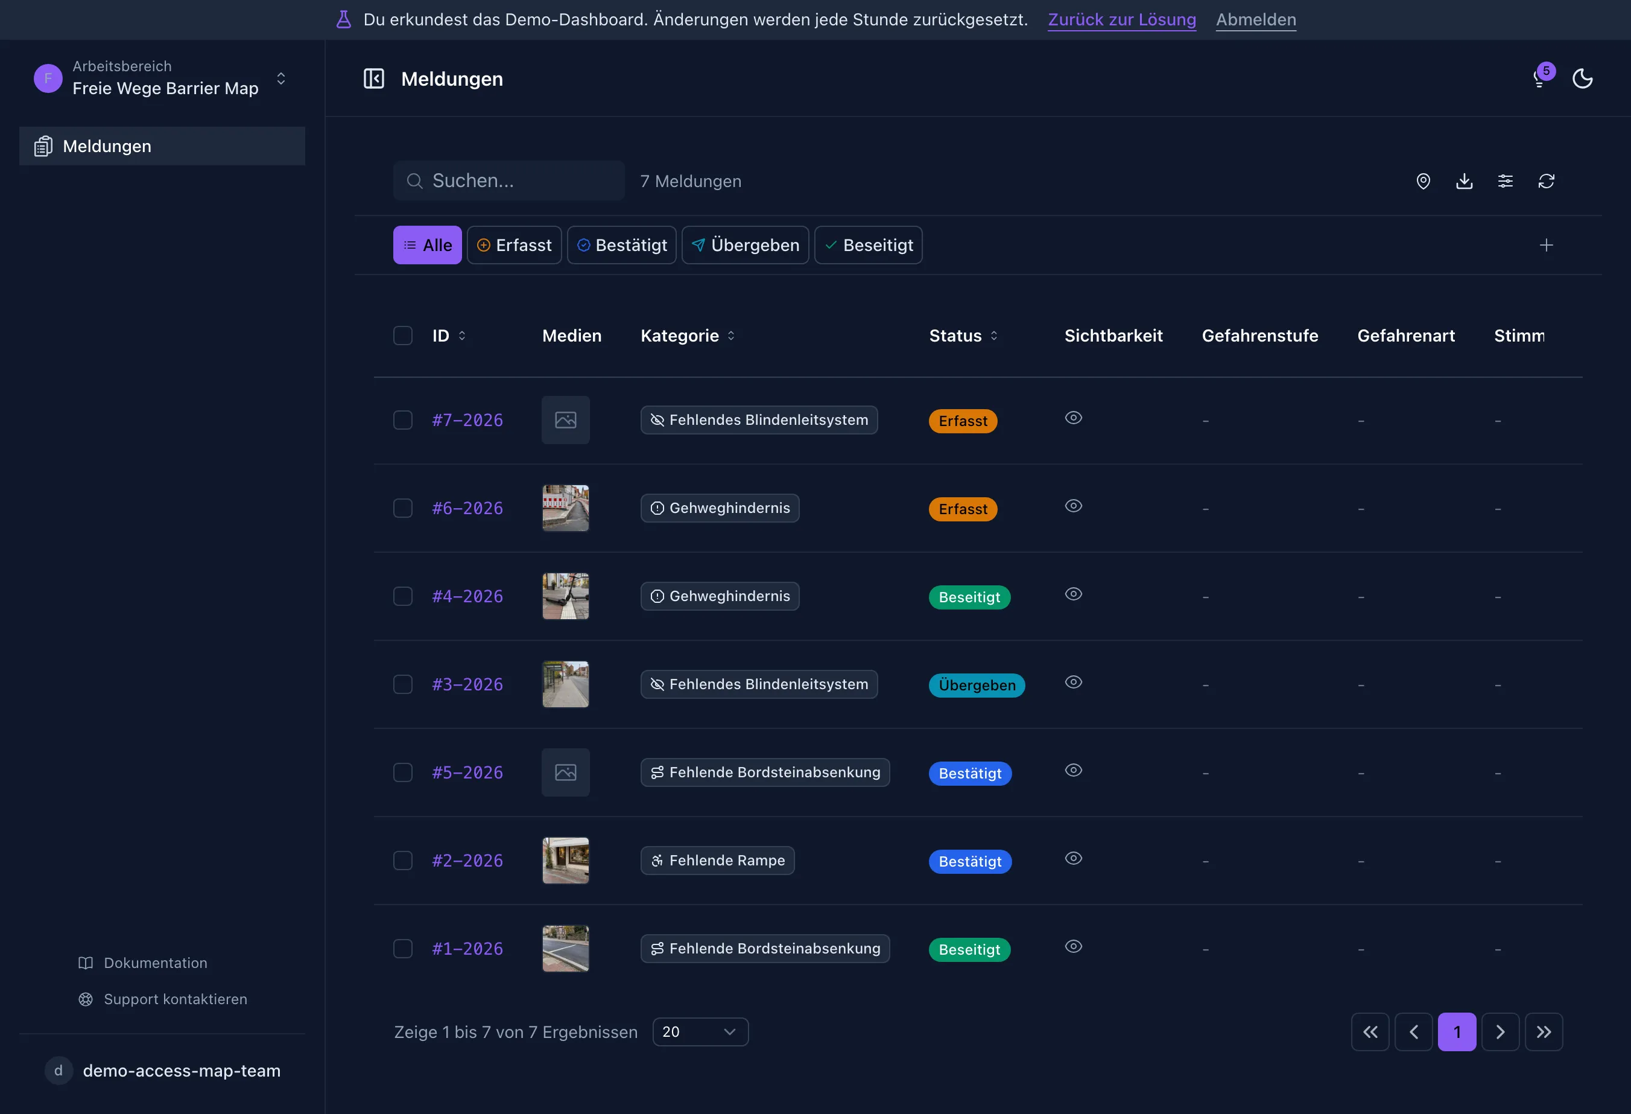Download reports export icon
This screenshot has width=1631, height=1114.
coord(1464,181)
